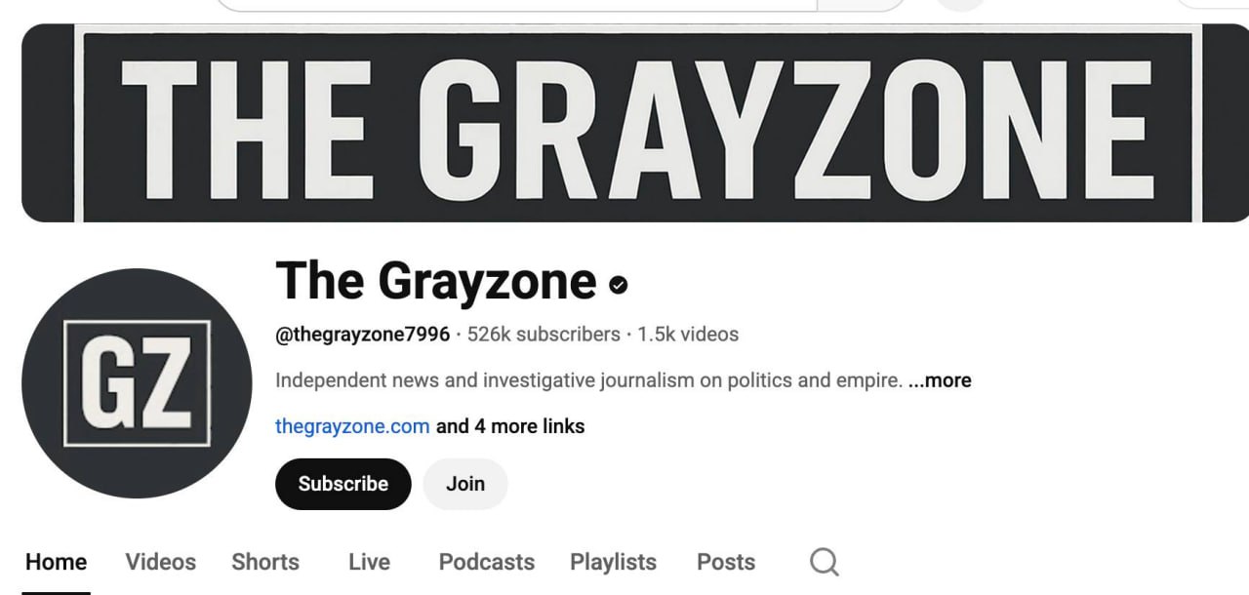
Task: Switch to the Videos tab
Action: pyautogui.click(x=161, y=562)
